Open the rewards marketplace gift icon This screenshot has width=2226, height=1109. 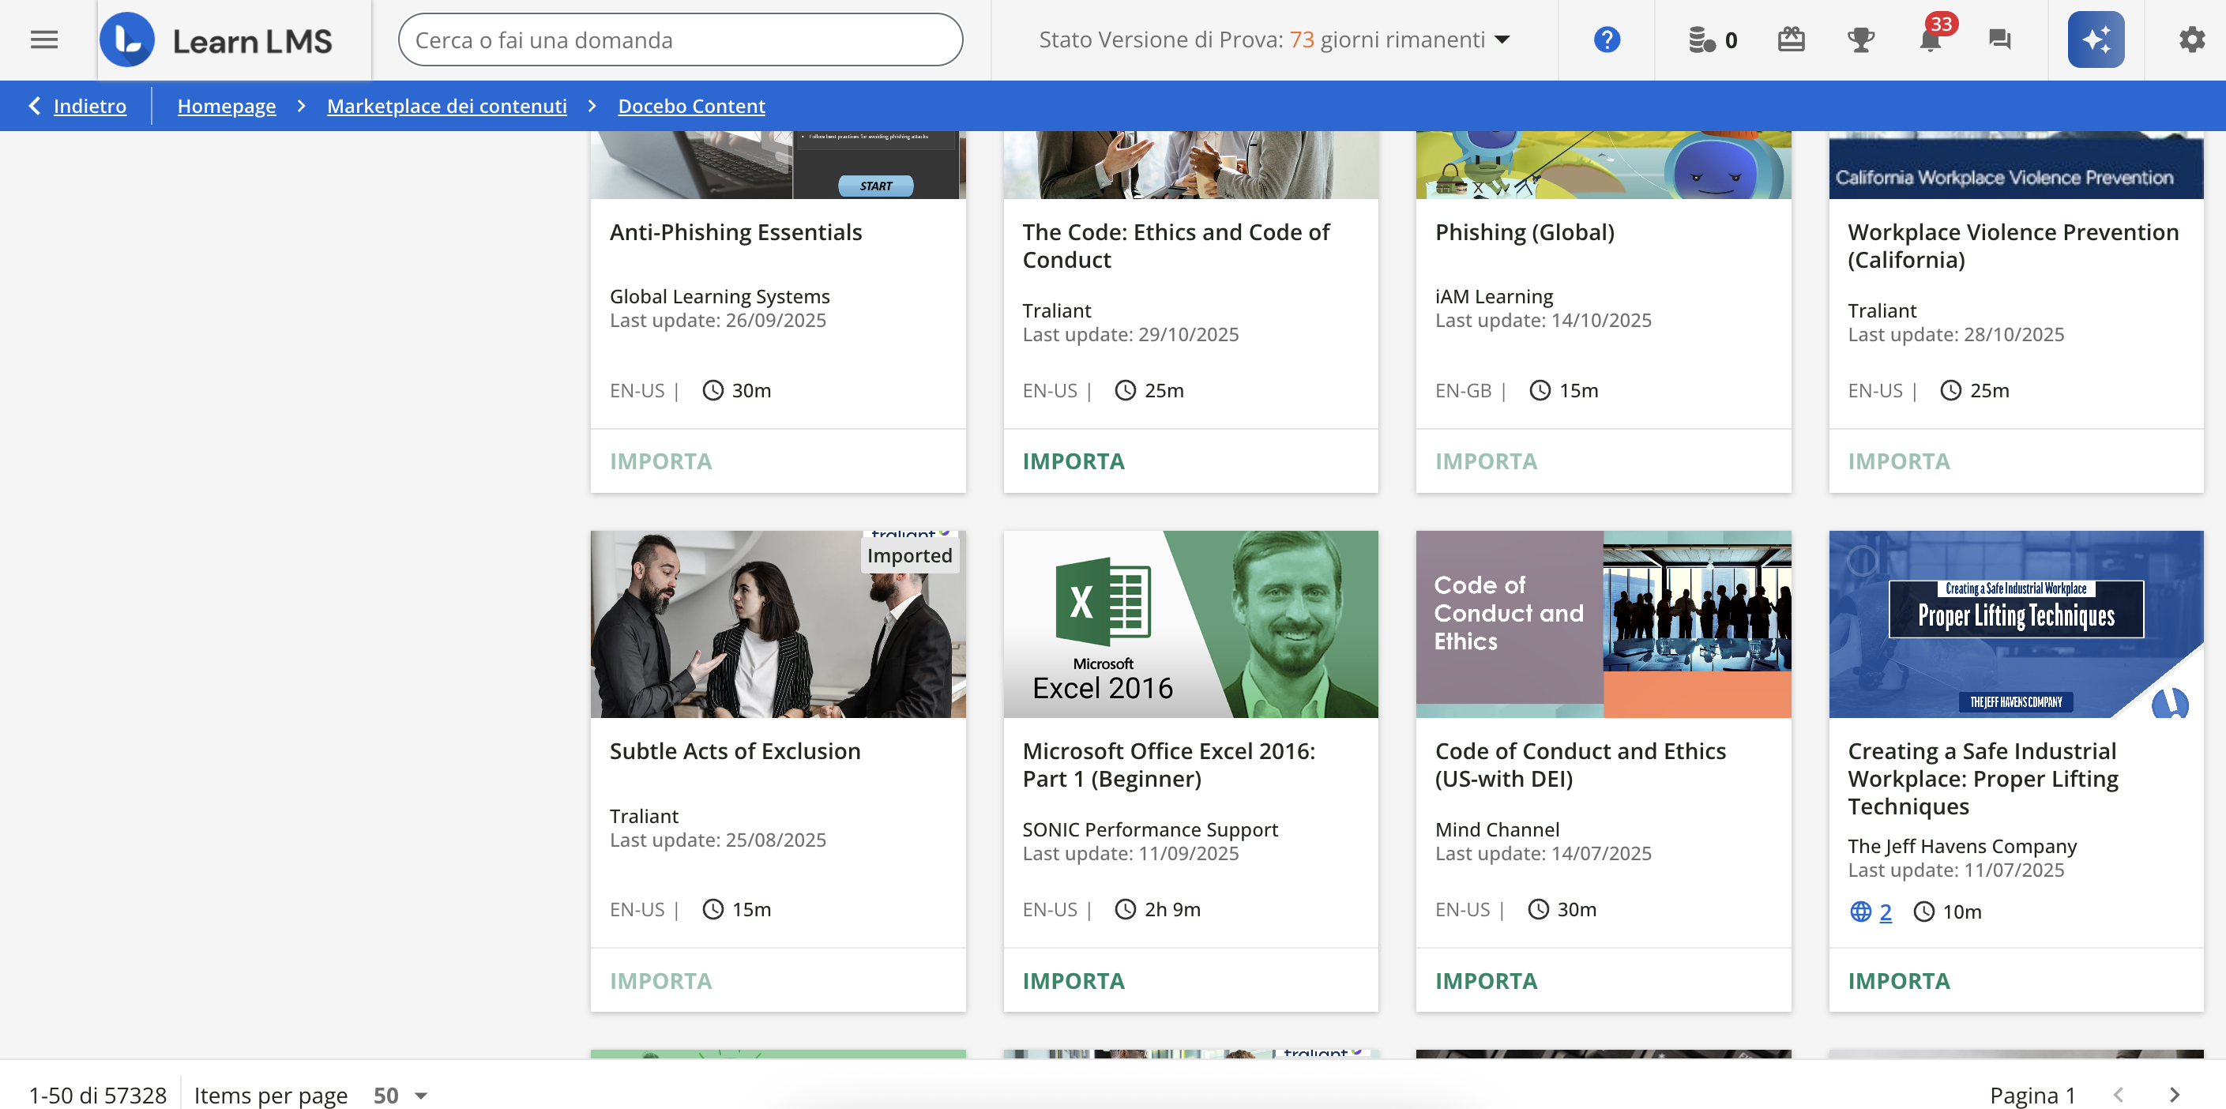pyautogui.click(x=1791, y=39)
